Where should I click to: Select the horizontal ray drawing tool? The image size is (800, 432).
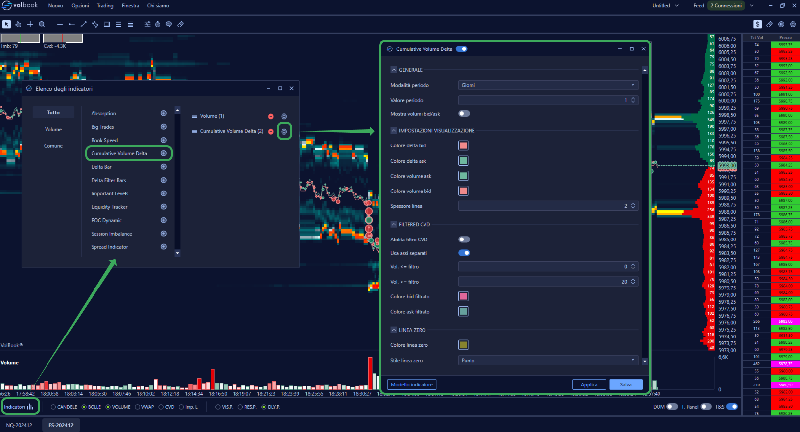point(72,24)
